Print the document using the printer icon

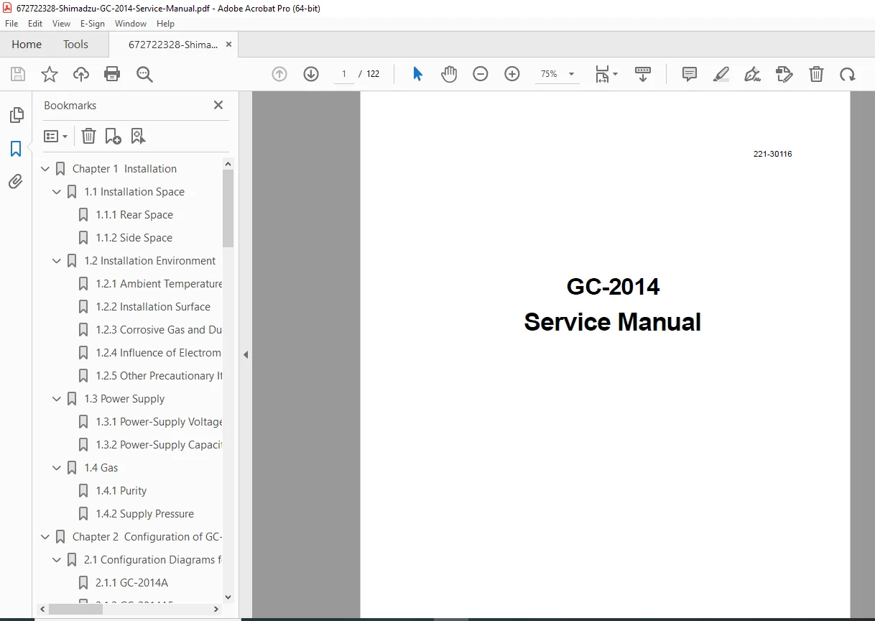pos(112,74)
